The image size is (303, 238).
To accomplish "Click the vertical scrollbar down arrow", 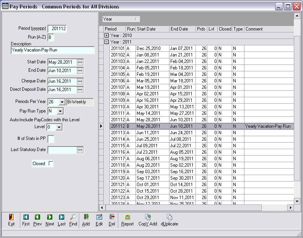I will (x=297, y=201).
